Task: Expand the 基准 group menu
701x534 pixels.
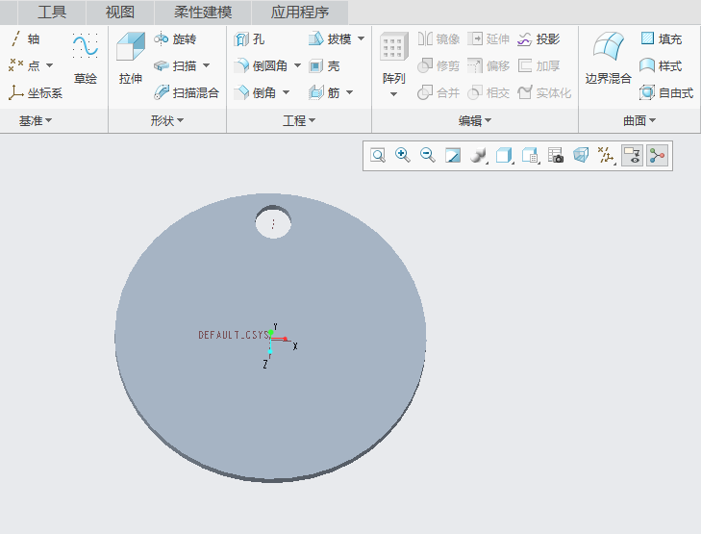Action: (x=36, y=121)
